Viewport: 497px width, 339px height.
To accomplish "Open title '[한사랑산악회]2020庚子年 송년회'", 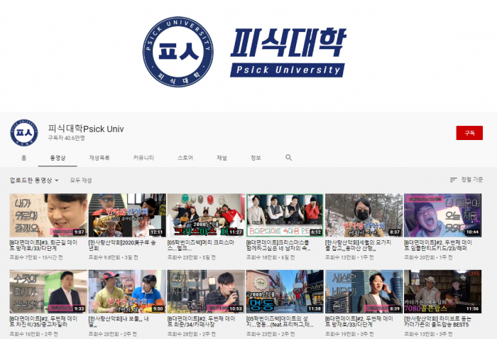I will [122, 245].
